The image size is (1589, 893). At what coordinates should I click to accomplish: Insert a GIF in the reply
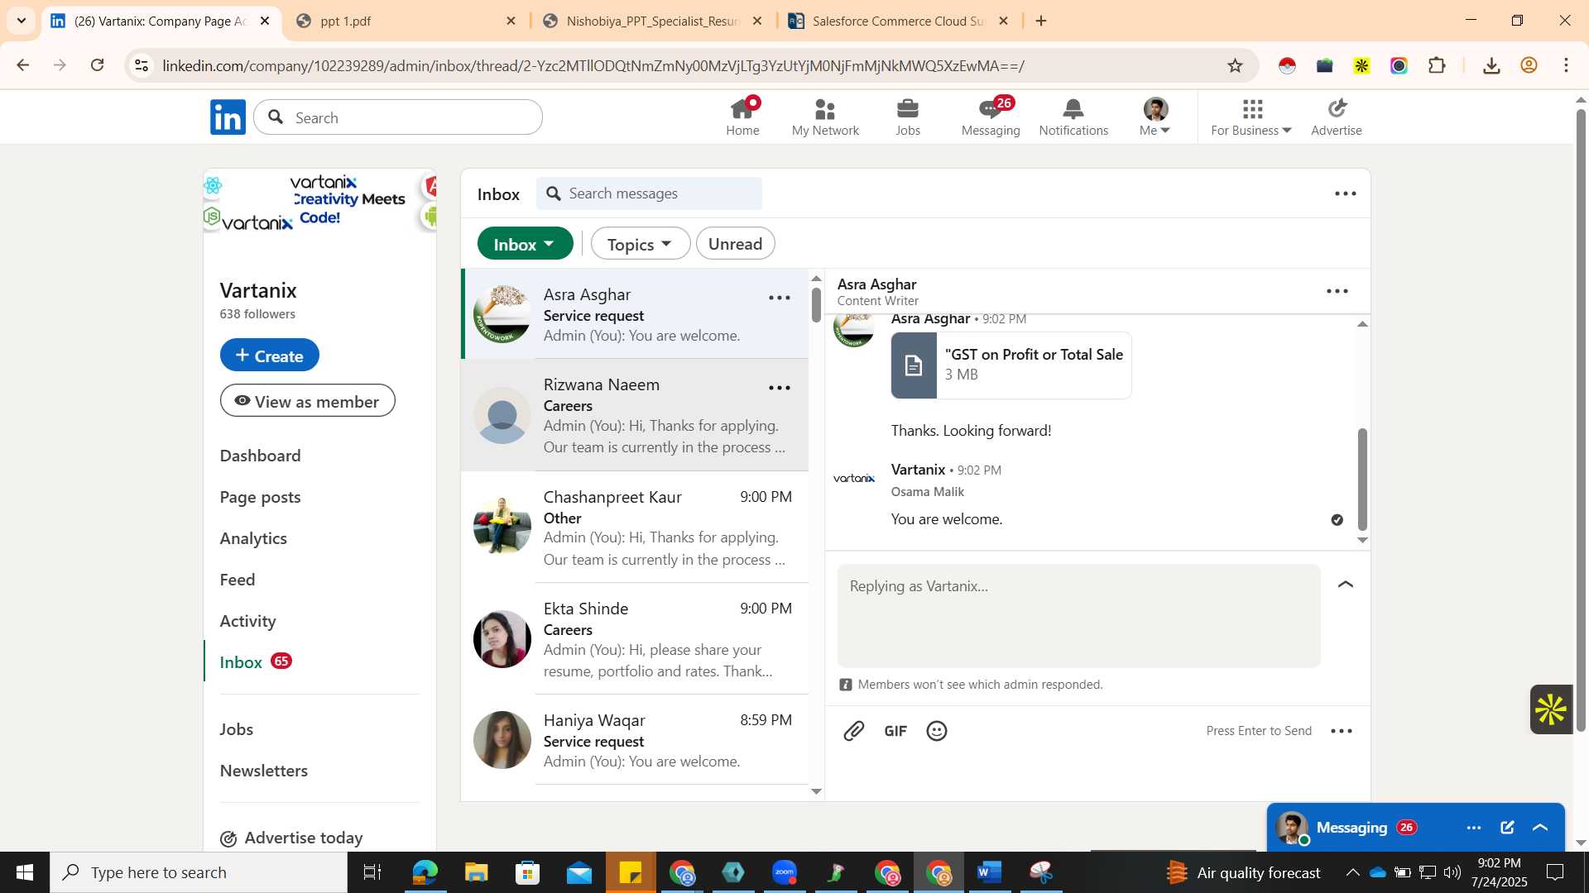tap(895, 731)
